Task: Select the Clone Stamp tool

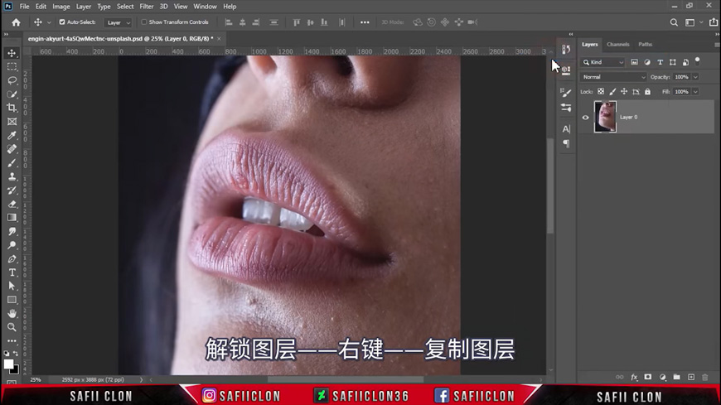Action: click(x=12, y=176)
